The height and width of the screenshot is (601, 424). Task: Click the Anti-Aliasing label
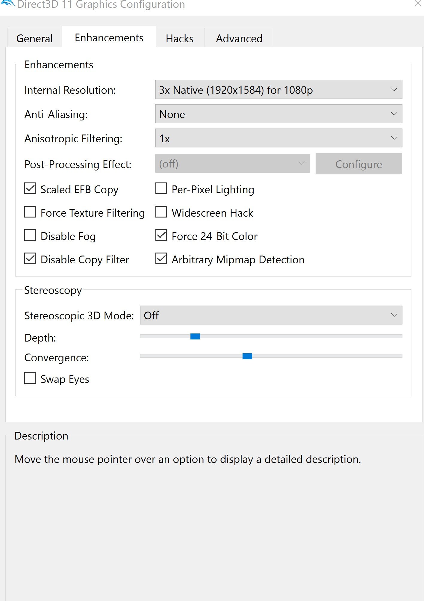point(56,114)
